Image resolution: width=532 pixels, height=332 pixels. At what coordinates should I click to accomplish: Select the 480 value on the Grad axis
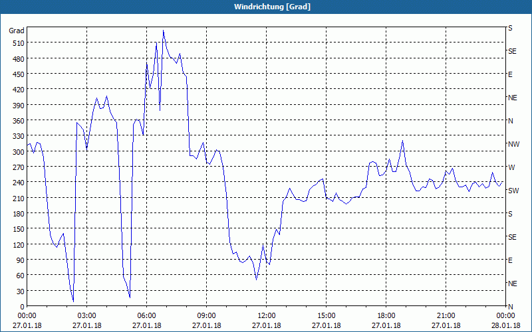(x=19, y=59)
